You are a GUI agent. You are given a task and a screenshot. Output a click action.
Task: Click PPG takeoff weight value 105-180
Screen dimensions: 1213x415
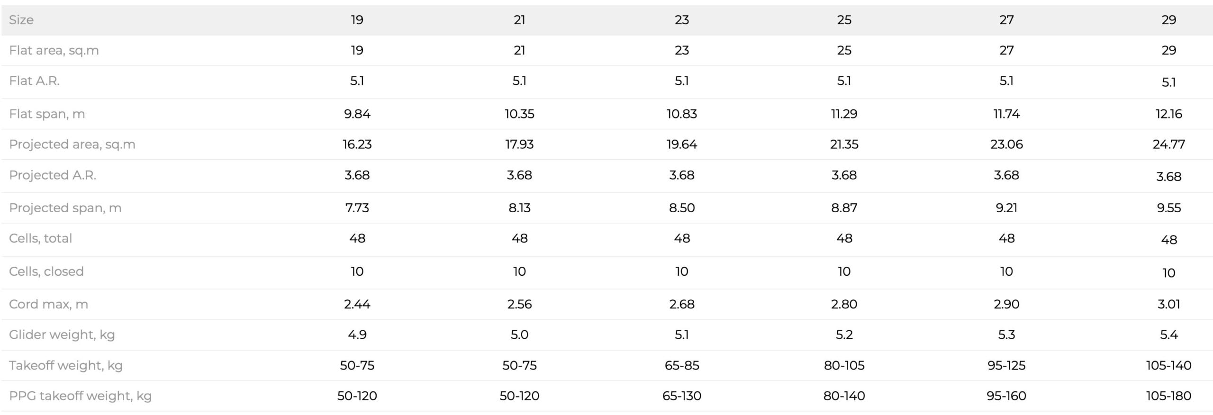tap(1168, 396)
